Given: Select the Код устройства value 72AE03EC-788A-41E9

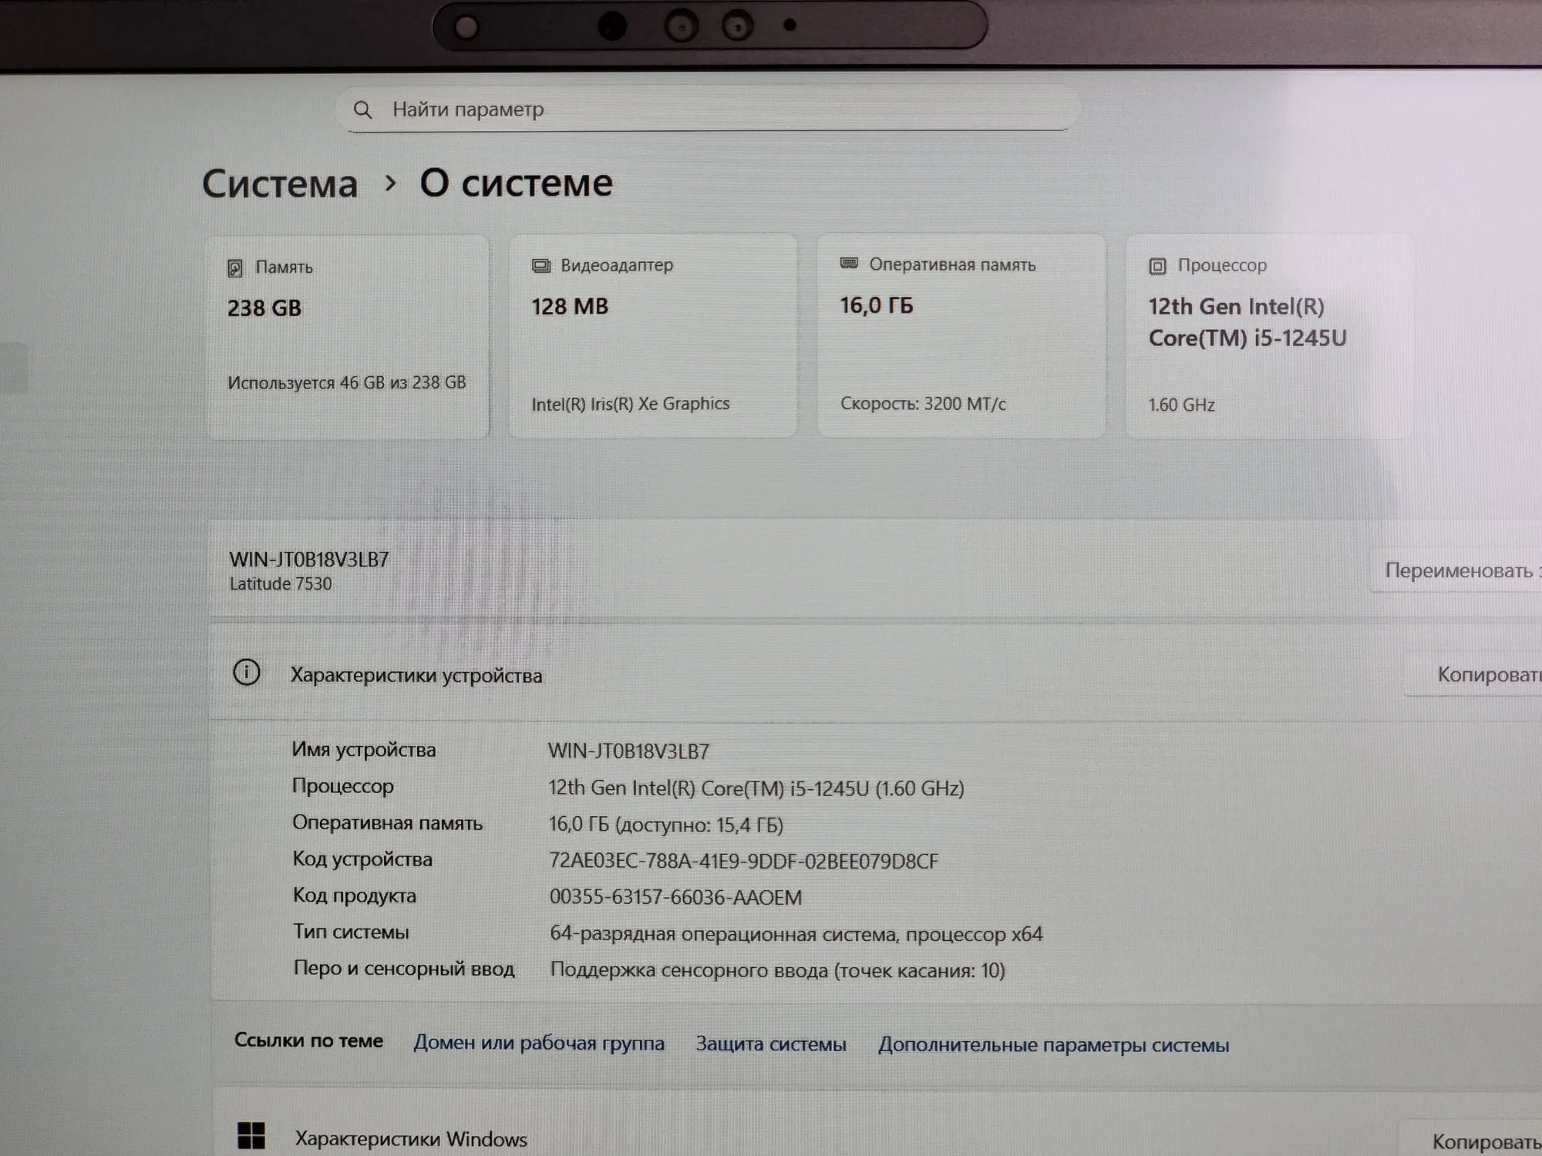Looking at the screenshot, I should point(744,861).
